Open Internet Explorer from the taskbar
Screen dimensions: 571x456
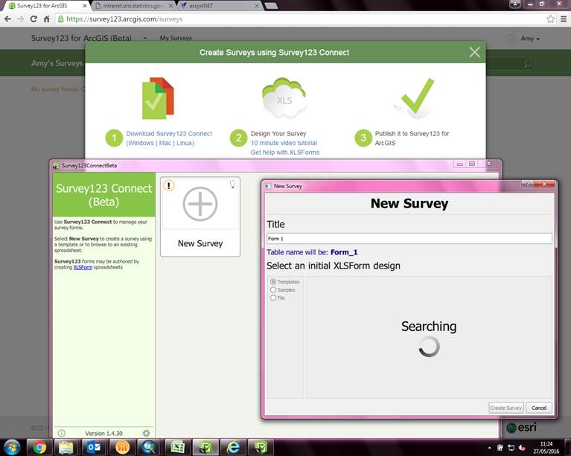tap(233, 447)
